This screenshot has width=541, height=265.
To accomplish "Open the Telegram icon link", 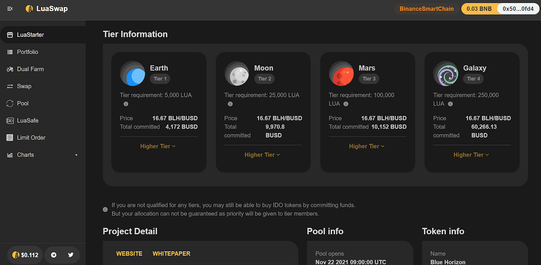I will pos(54,255).
